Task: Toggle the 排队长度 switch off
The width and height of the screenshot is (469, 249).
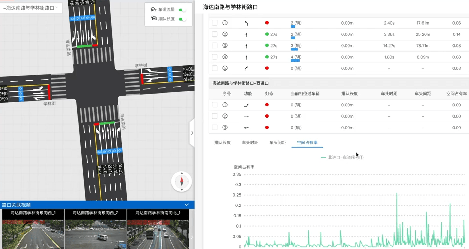Action: (182, 19)
